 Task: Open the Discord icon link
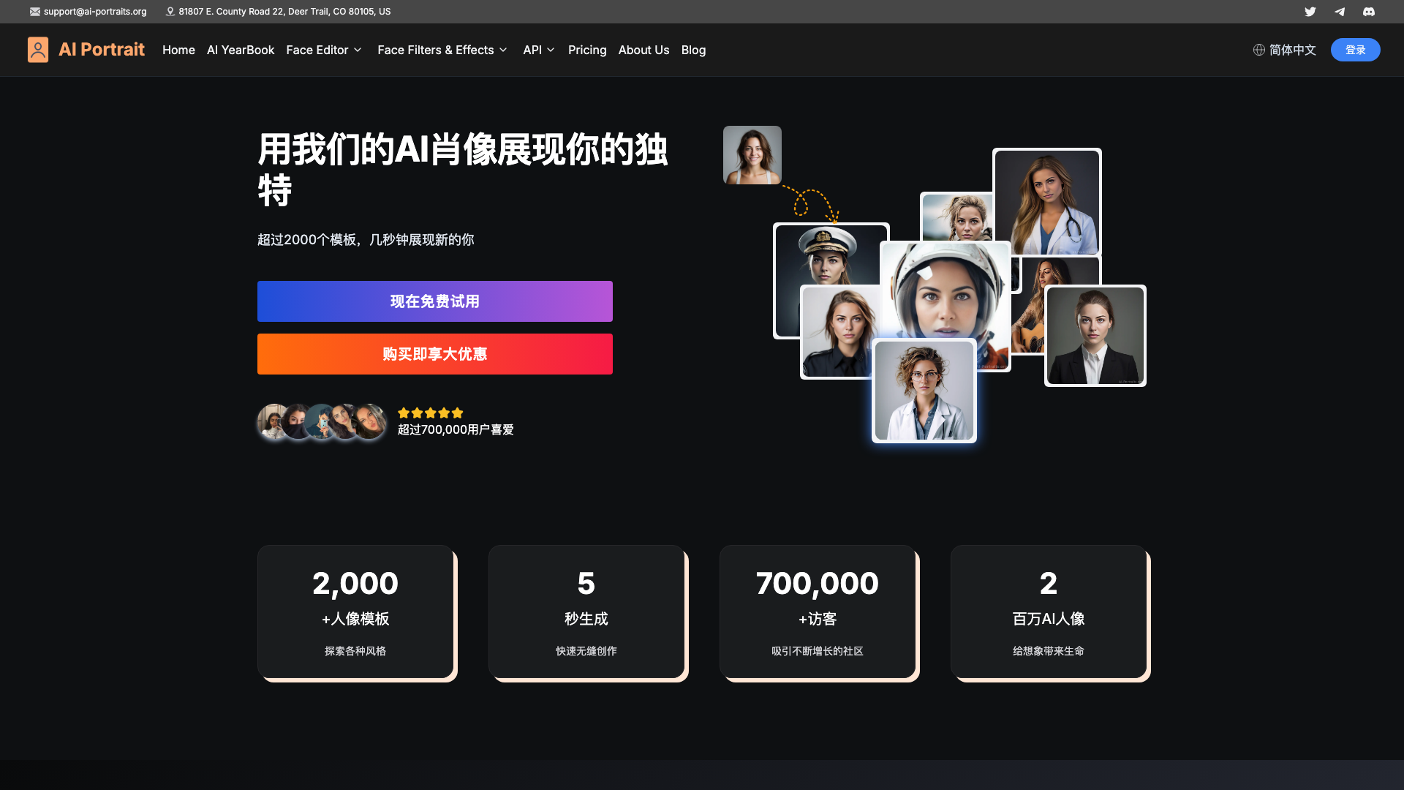(1368, 12)
